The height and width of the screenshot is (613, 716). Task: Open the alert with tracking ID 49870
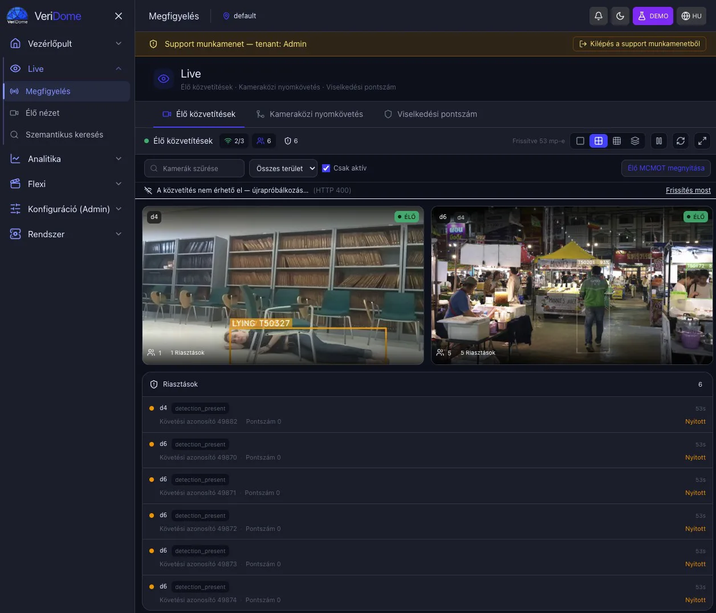[x=428, y=450]
